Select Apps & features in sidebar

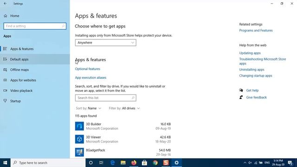[x=35, y=49]
